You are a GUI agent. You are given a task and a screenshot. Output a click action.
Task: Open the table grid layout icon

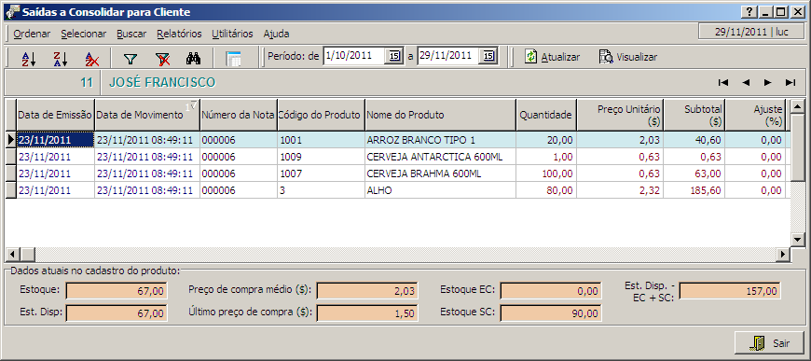click(x=233, y=58)
